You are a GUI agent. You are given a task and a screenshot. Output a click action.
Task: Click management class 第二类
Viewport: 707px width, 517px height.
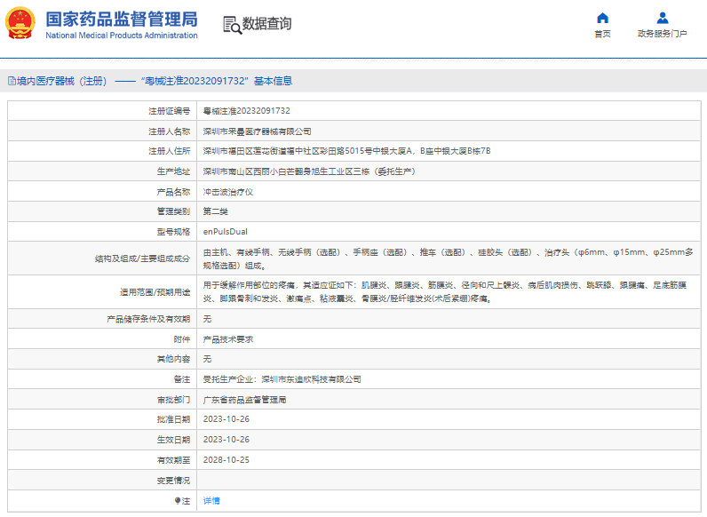coord(216,211)
